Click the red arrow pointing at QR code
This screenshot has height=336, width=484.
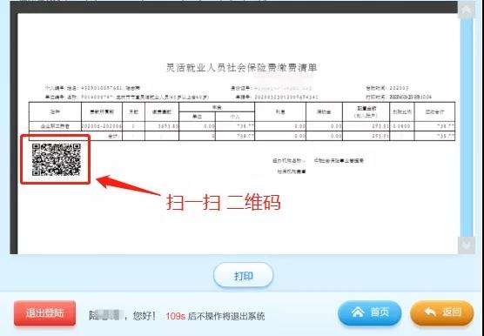coord(128,185)
